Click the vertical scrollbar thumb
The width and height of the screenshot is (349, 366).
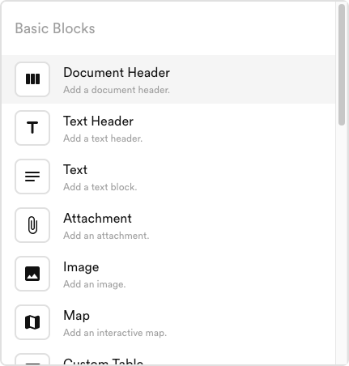click(342, 65)
